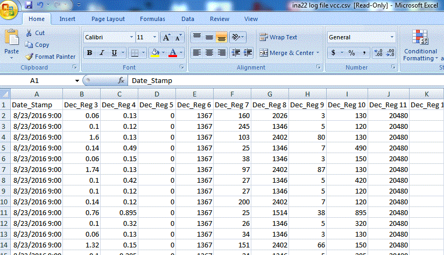This screenshot has width=444, height=255.
Task: Open the Alignment dialog launcher
Action: pos(318,67)
